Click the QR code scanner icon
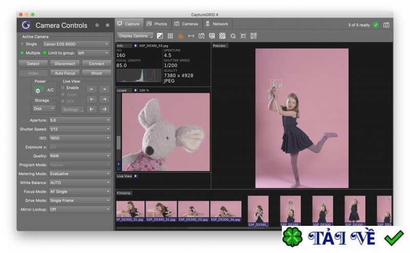This screenshot has width=410, height=253. pos(254,36)
